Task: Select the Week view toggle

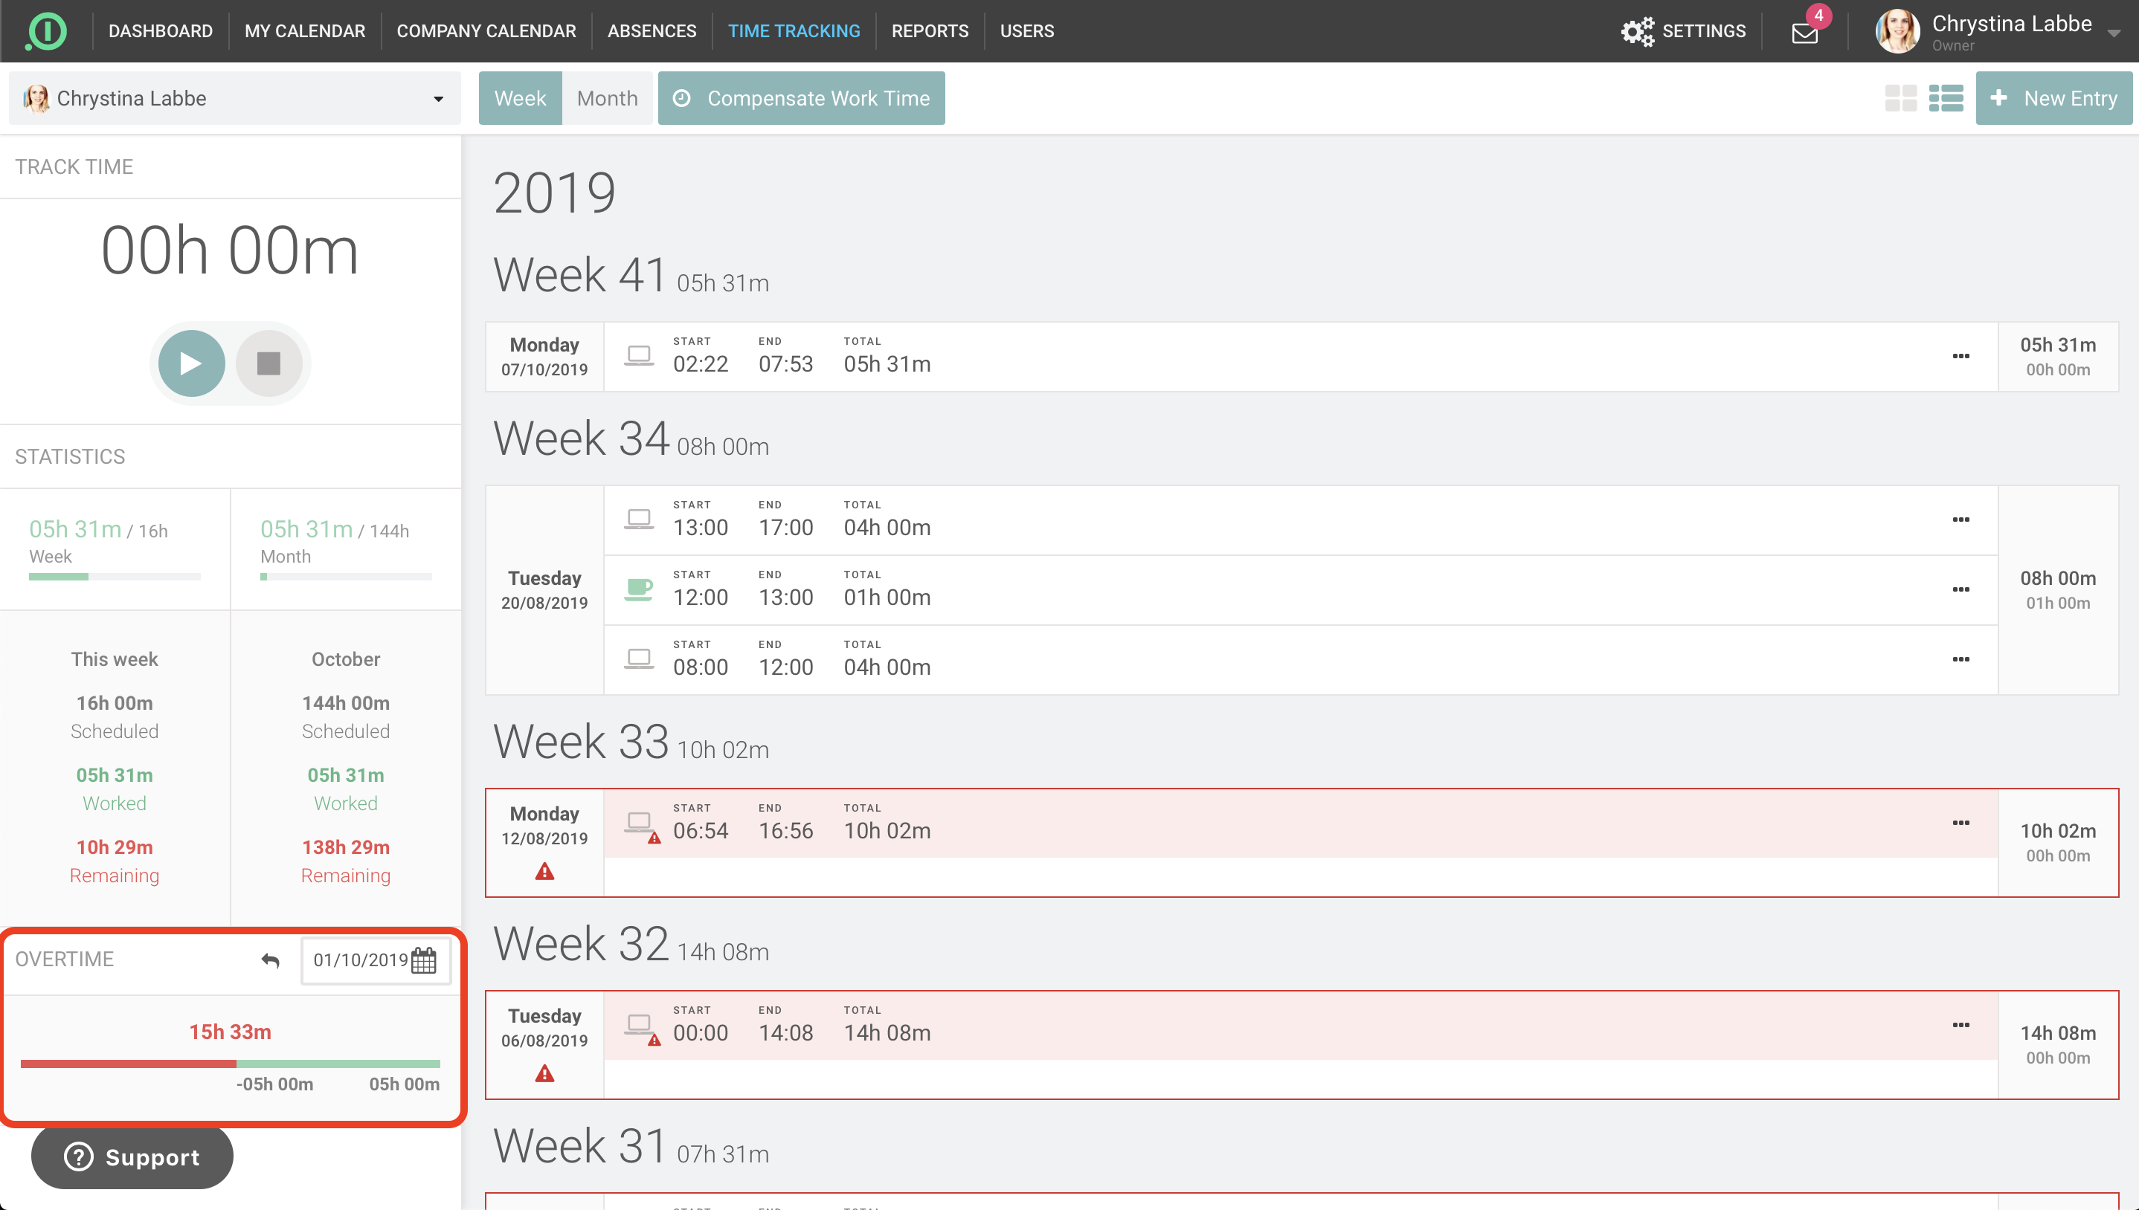Action: point(521,98)
